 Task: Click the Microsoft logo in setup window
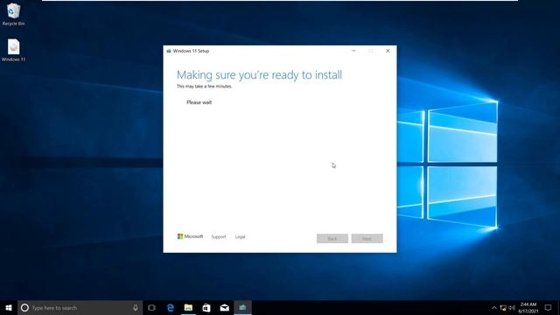point(190,236)
